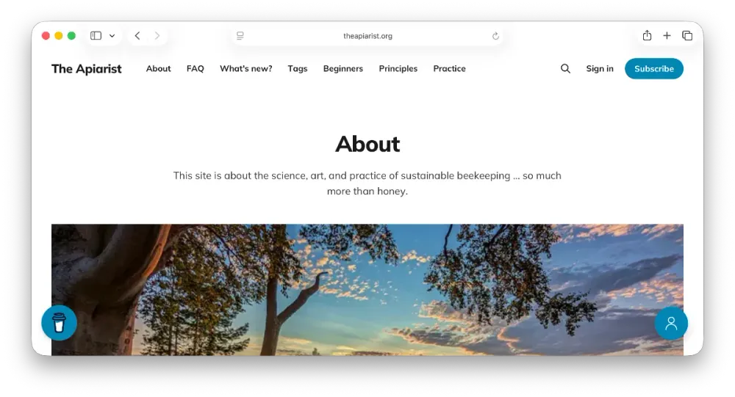The height and width of the screenshot is (397, 735).
Task: Click The Apiarist site logo
Action: [x=86, y=69]
